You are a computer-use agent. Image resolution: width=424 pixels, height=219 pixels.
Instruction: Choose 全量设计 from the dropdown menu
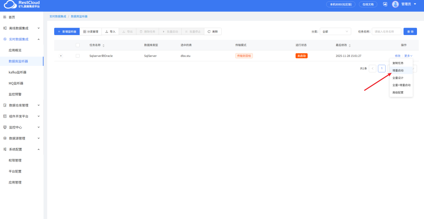click(401, 78)
